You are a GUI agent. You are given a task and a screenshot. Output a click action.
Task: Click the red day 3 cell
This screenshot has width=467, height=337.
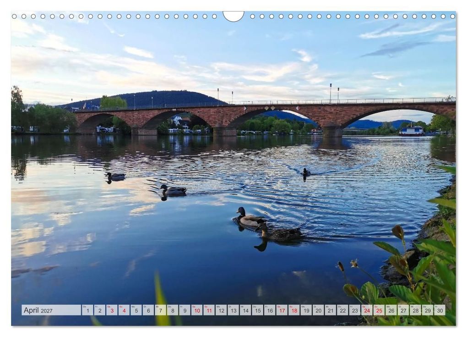coord(112,310)
